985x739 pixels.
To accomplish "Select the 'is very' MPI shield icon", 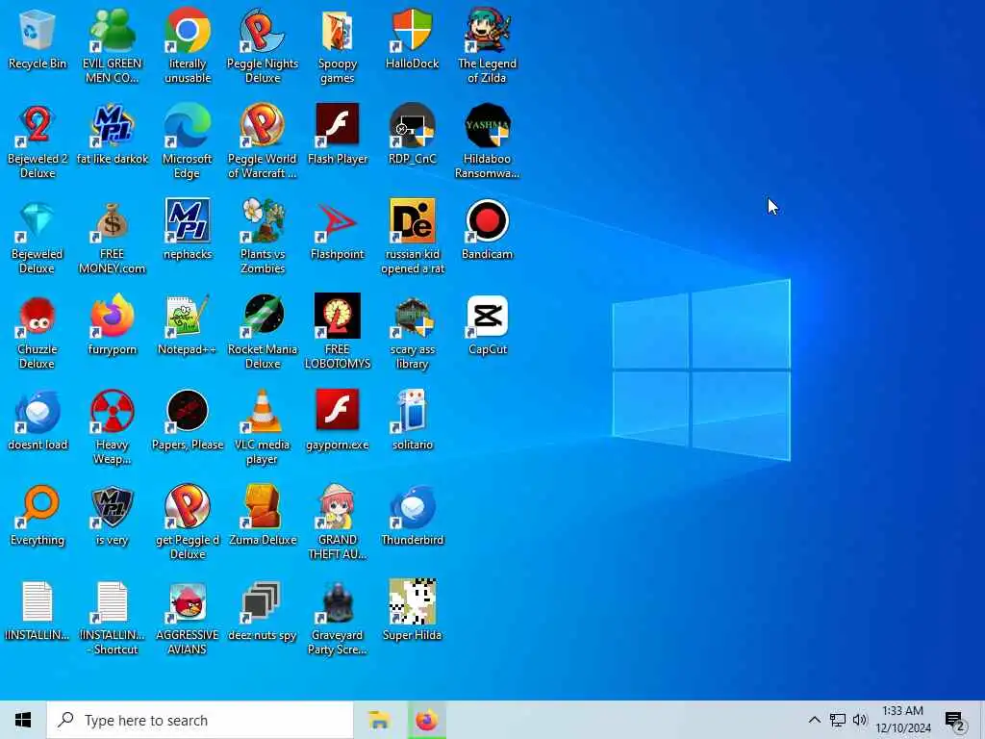I will 112,516.
